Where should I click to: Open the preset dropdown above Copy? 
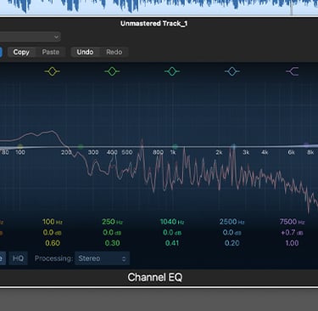coord(30,37)
